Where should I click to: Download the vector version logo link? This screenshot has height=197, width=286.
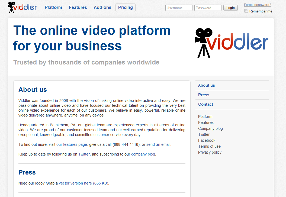pos(83,183)
